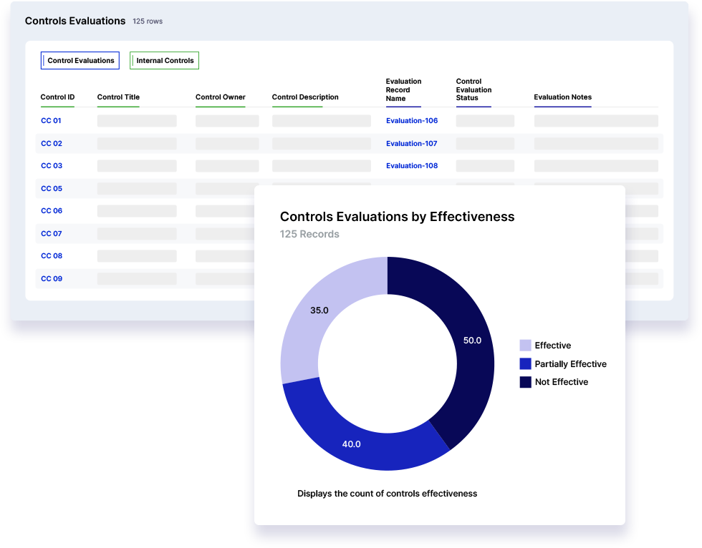Open the Evaluation-108 record link
Viewport: 702px width, 548px height.
(x=412, y=166)
